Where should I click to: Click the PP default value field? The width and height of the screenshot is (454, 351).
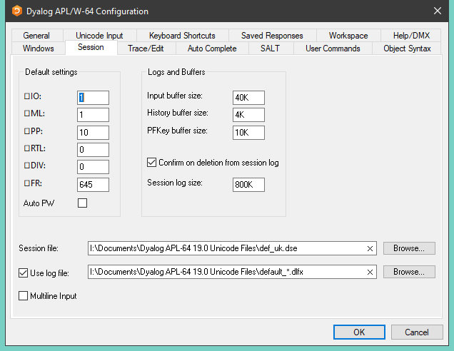93,133
